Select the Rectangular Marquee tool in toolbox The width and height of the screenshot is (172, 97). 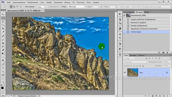click(3, 18)
